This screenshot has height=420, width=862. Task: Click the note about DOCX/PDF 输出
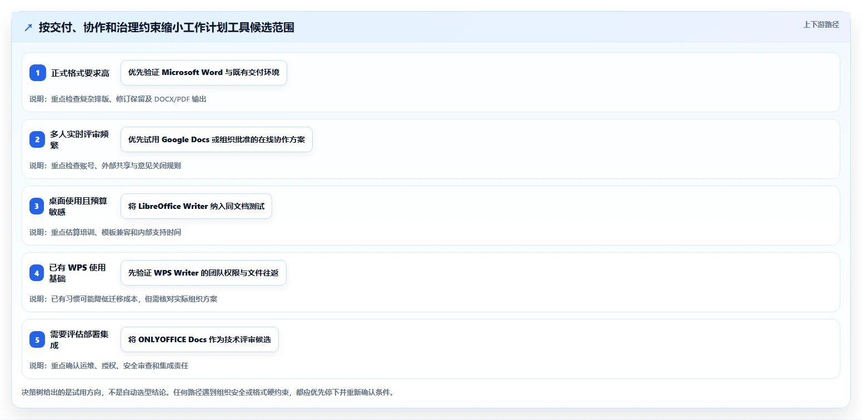(118, 99)
